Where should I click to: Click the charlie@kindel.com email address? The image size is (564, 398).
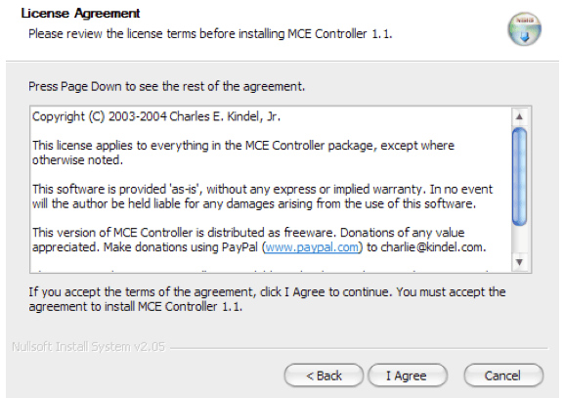433,247
